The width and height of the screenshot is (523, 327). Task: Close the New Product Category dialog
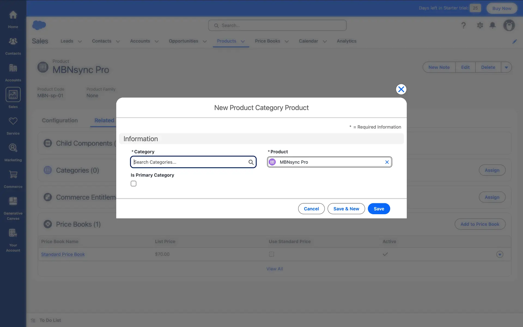click(401, 89)
